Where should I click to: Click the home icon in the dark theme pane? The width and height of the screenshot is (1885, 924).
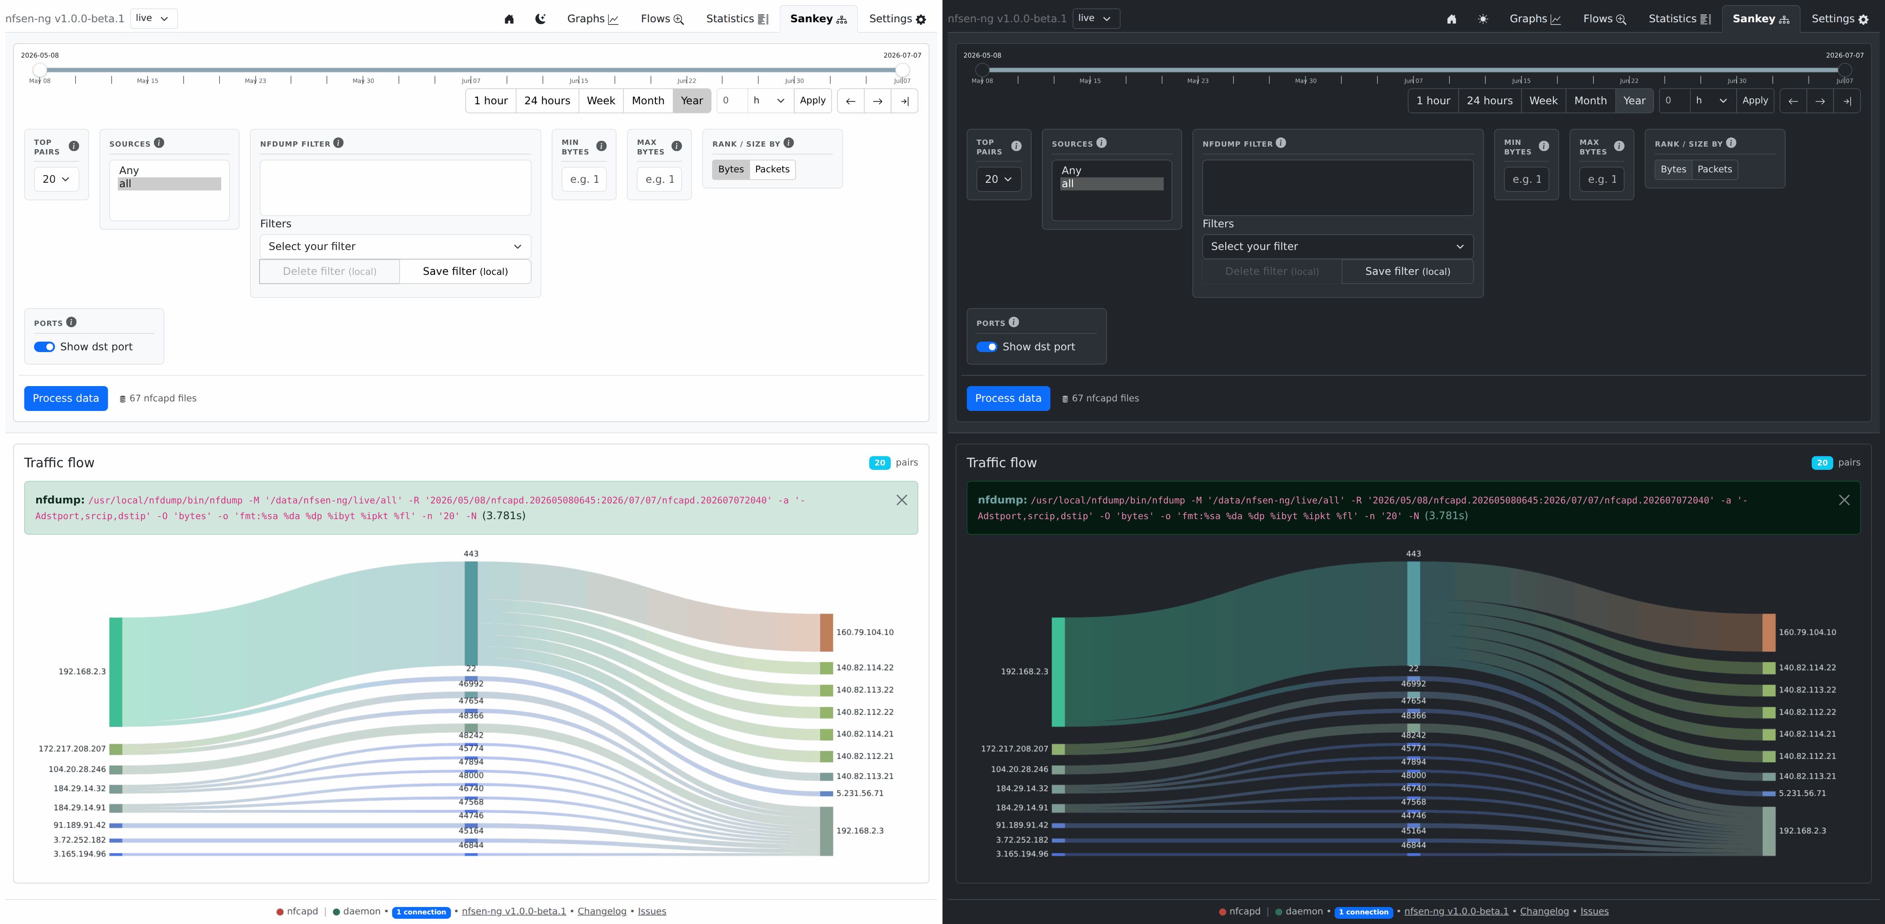coord(1452,19)
